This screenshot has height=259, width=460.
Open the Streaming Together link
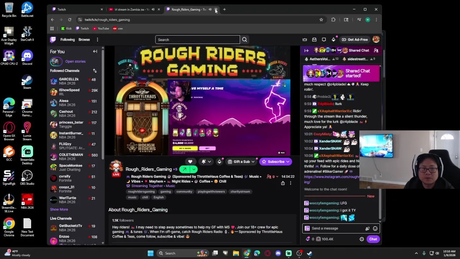147,186
